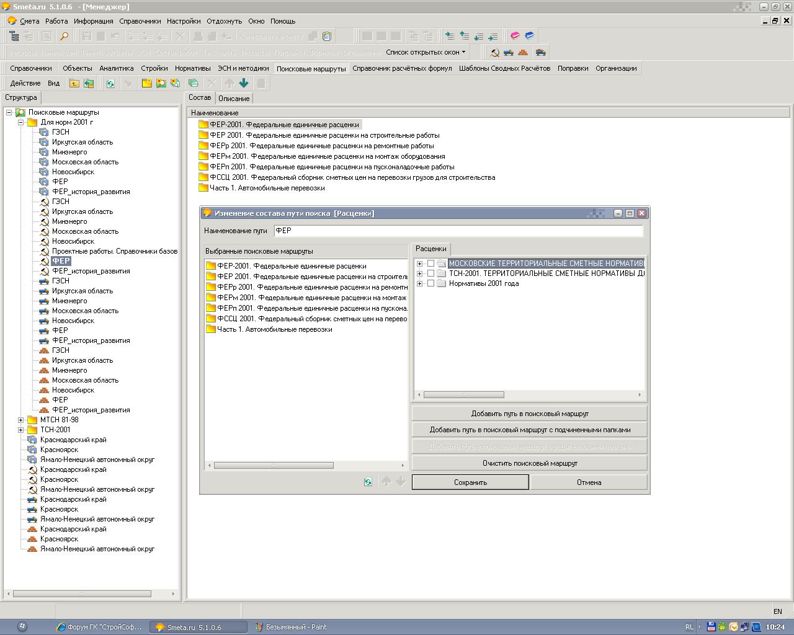Viewport: 794px width, 635px height.
Task: Open the Настройки menu
Action: tap(184, 20)
